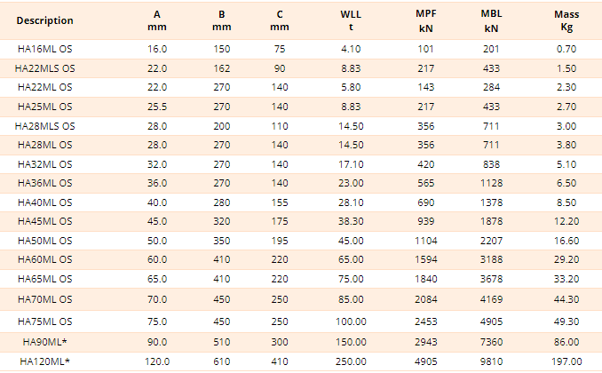Click the 7360 MBL value

[x=491, y=340]
